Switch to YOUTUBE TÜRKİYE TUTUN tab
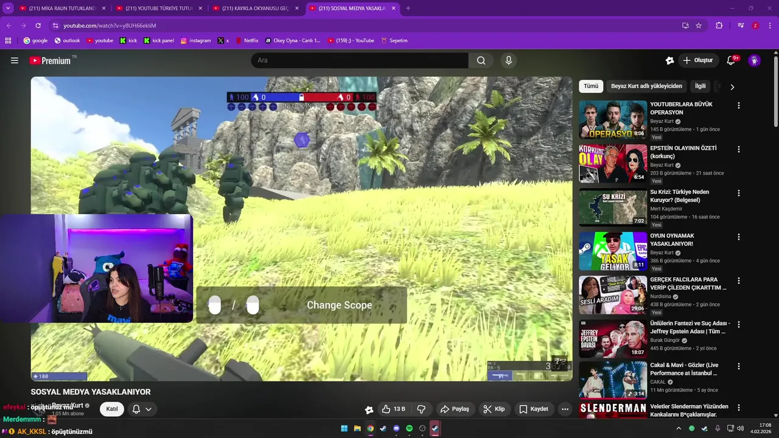779x438 pixels. [x=159, y=9]
